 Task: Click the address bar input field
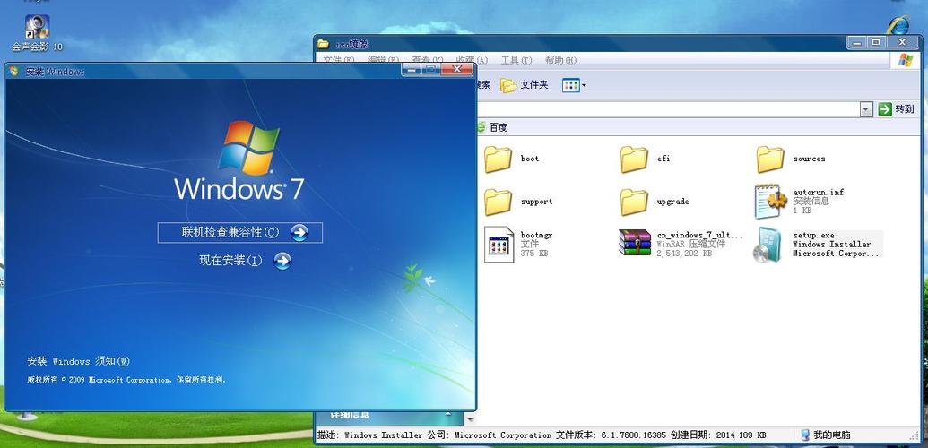point(668,109)
